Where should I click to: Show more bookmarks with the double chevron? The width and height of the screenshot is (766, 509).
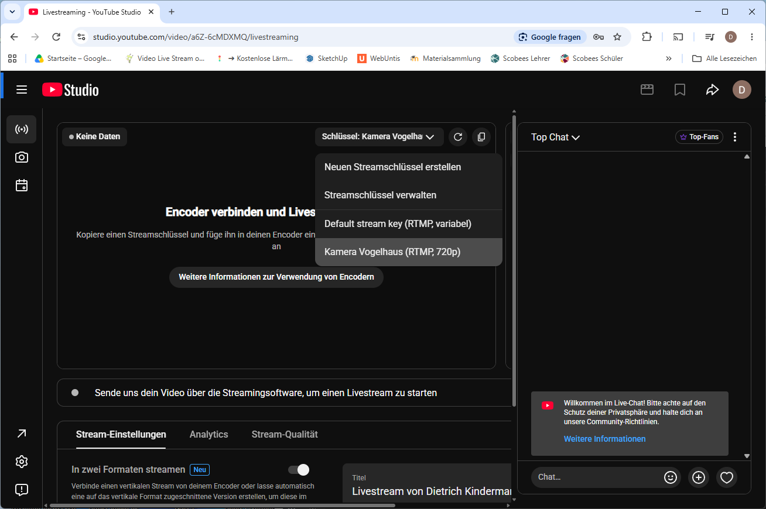pyautogui.click(x=669, y=59)
